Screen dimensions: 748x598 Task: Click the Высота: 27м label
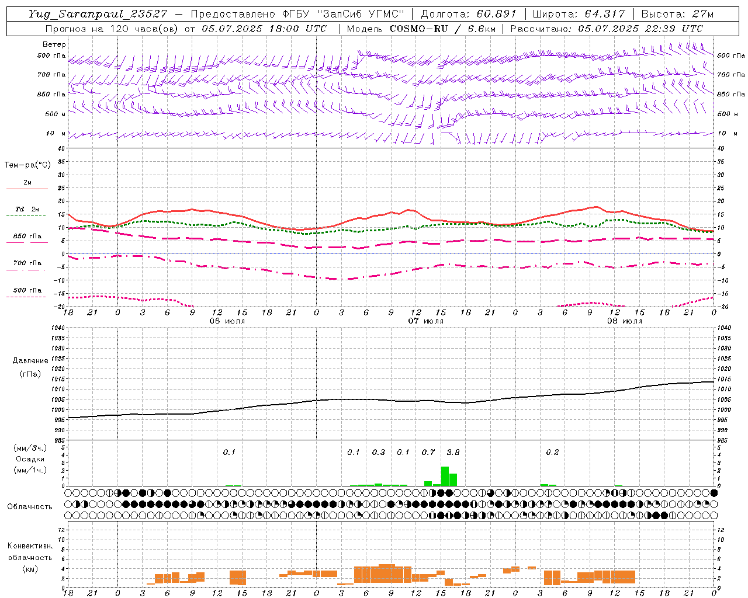click(677, 14)
